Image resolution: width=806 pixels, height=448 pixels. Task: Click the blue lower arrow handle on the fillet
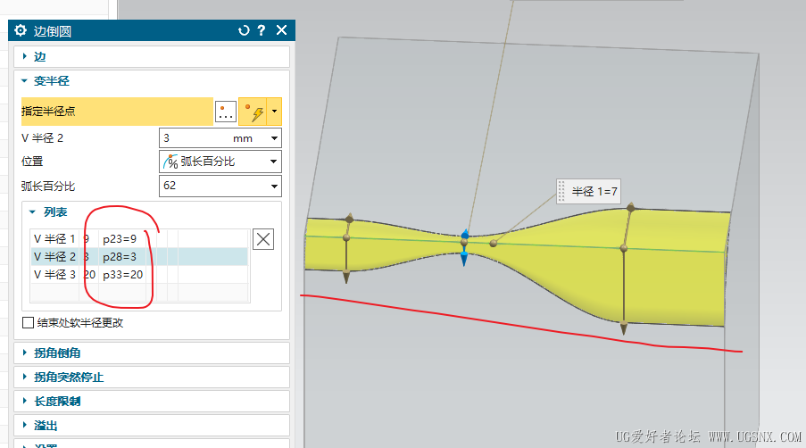click(x=464, y=259)
